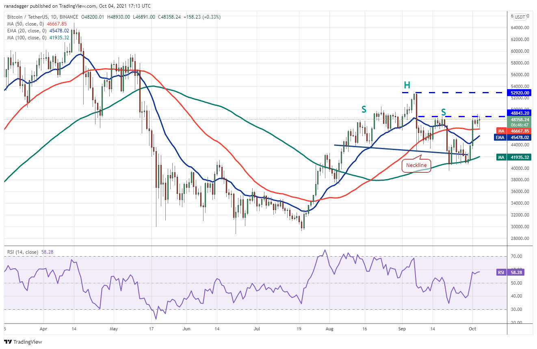This screenshot has height=349, width=537.
Task: Click the Neckline callout label
Action: (417, 165)
